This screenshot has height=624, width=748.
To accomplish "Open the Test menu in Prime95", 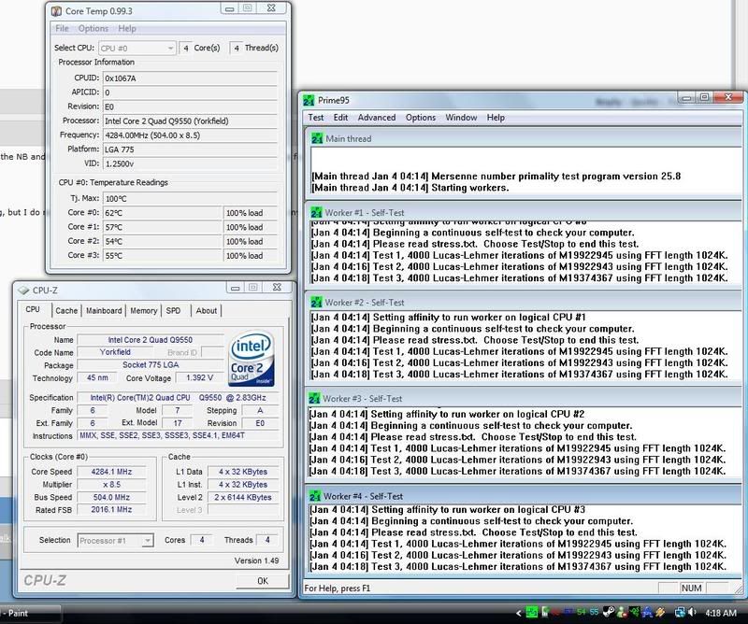I will 316,118.
